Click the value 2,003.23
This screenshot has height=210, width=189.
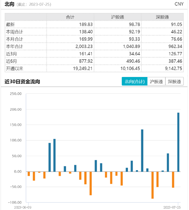click(84, 46)
